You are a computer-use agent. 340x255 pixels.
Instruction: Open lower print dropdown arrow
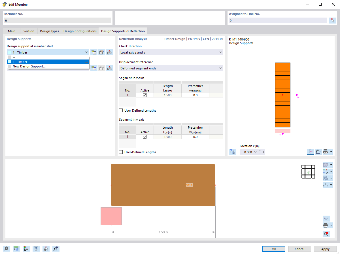point(331,226)
